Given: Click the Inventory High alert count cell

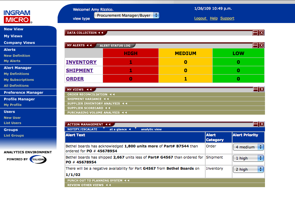Looking at the screenshot, I should pos(131,62).
